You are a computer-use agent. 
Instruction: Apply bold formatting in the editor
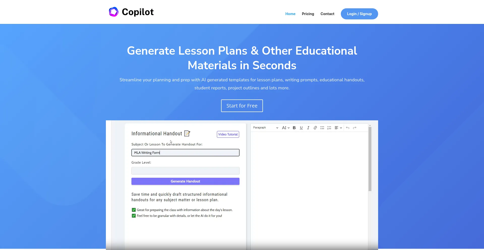point(294,128)
